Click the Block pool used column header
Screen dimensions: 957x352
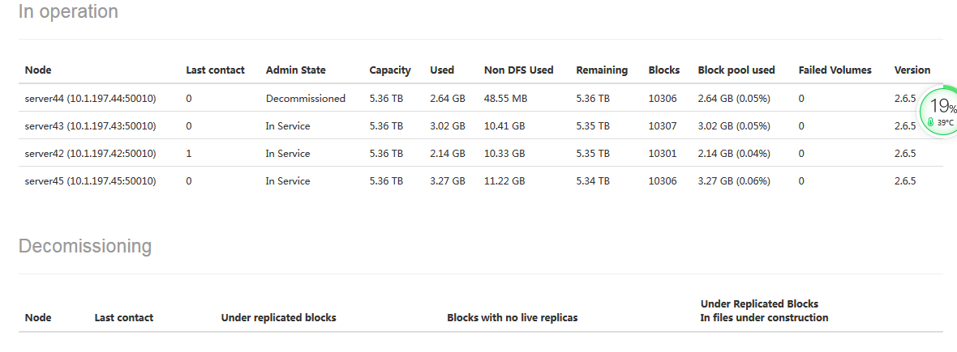736,70
